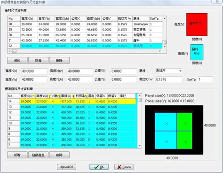Click the upper-left cyan X panel in preview
Image resolution: width=223 pixels, height=173 pixels.
tap(166, 122)
